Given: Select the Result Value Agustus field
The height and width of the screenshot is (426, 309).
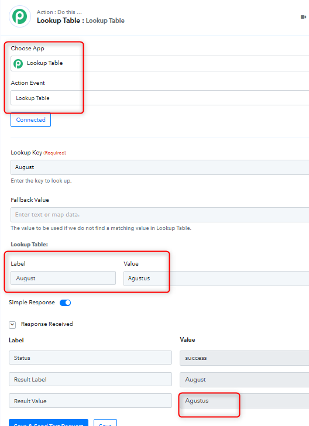Looking at the screenshot, I should (x=244, y=401).
